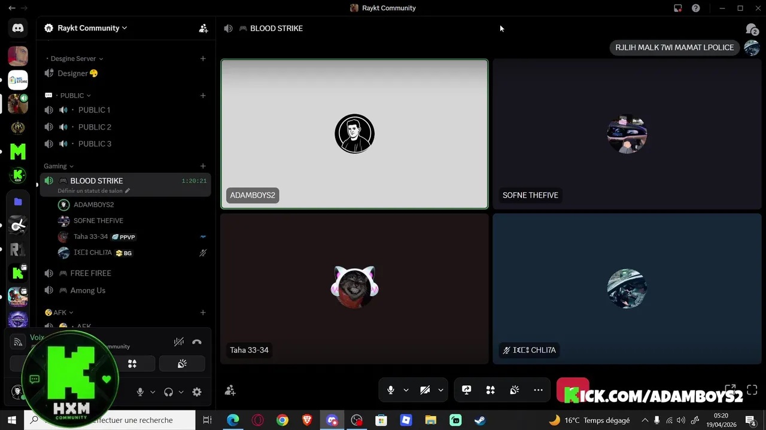This screenshot has height=430, width=766.
Task: Open soundboard in the call control bar
Action: click(x=514, y=390)
